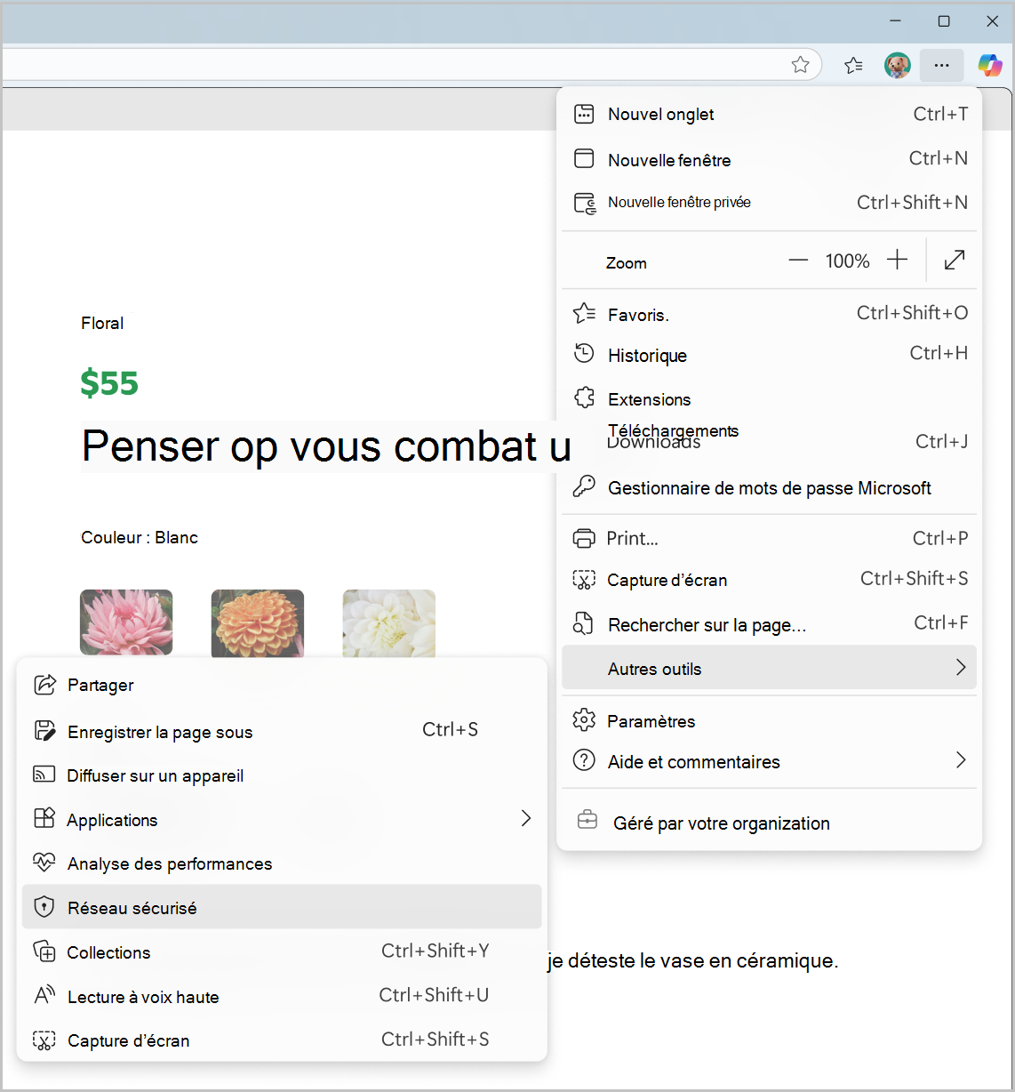Click the Réseau sécurisé shield icon
Image resolution: width=1015 pixels, height=1092 pixels.
(x=44, y=906)
